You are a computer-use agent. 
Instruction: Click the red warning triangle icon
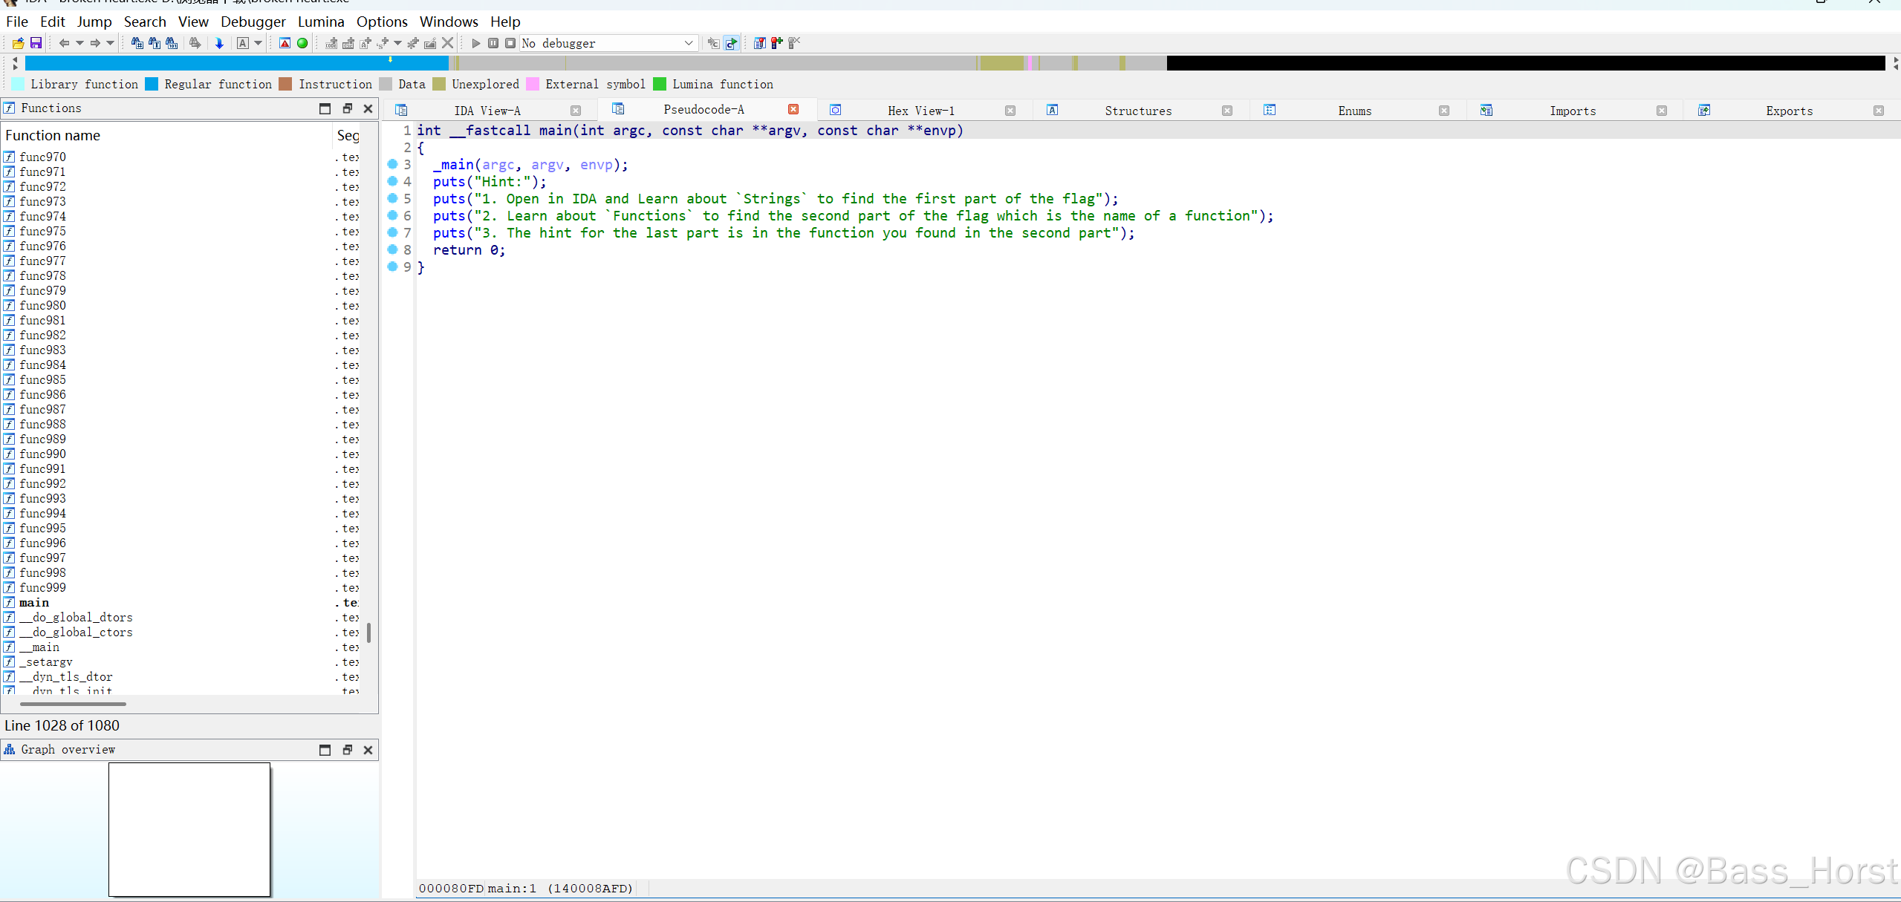tap(285, 43)
